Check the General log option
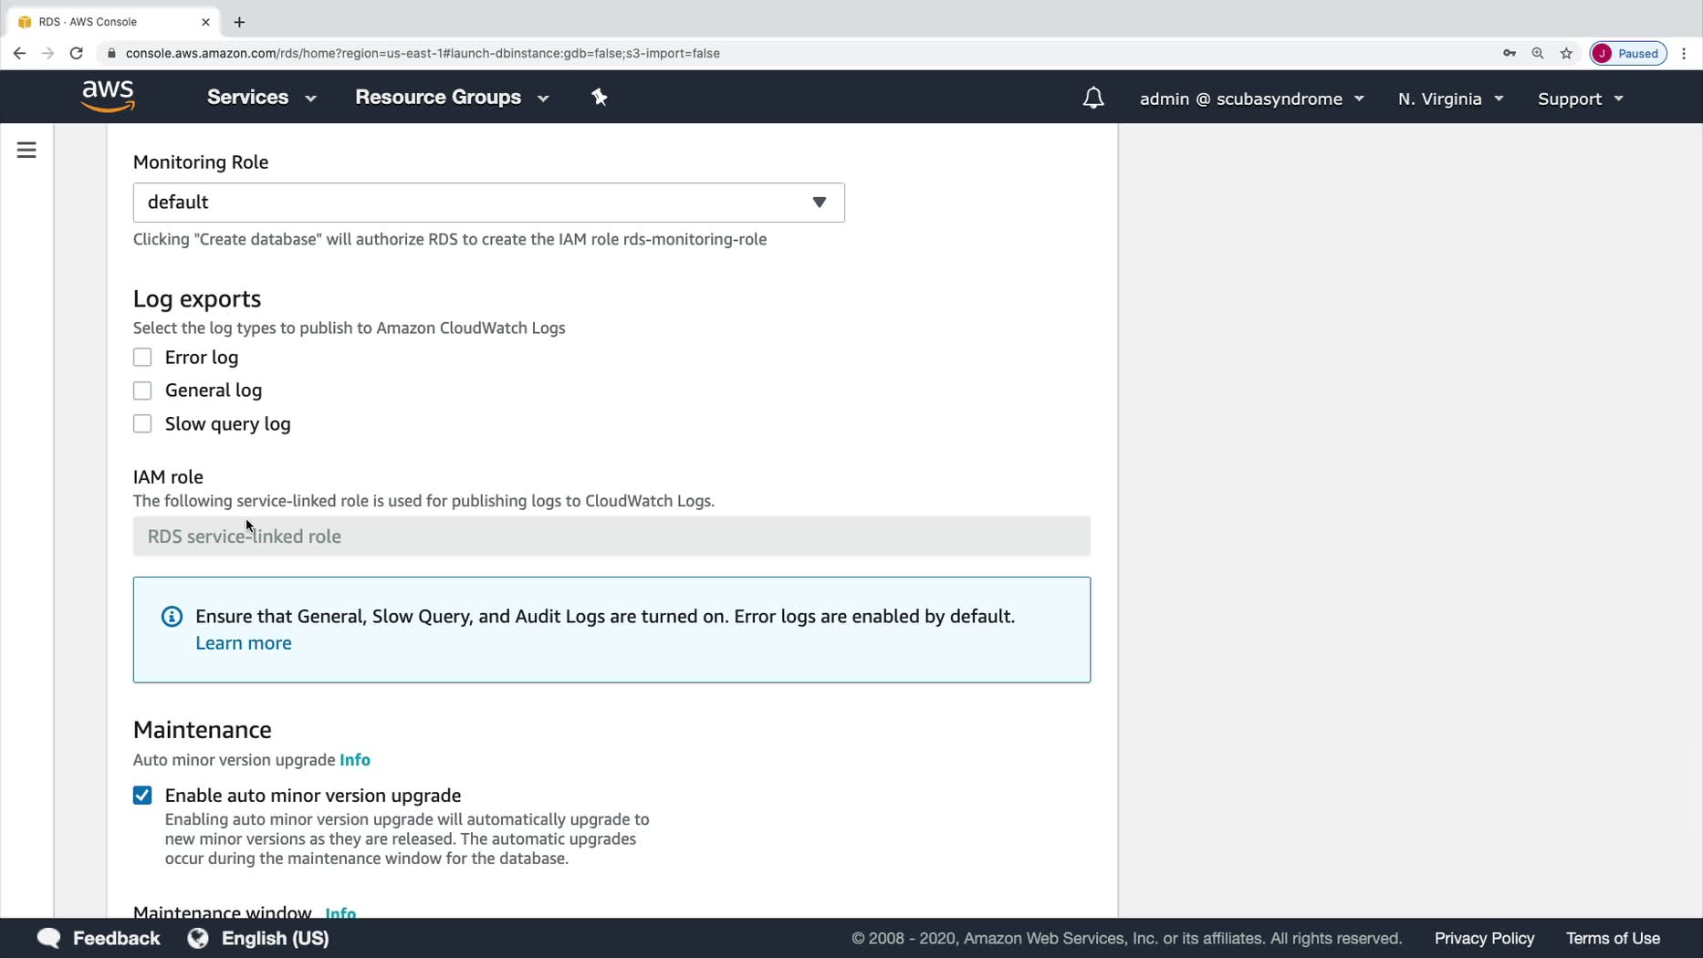Viewport: 1703px width, 958px height. (142, 390)
